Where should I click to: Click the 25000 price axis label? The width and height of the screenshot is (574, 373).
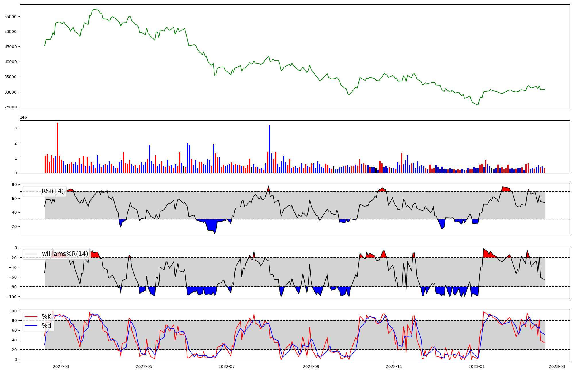point(11,107)
